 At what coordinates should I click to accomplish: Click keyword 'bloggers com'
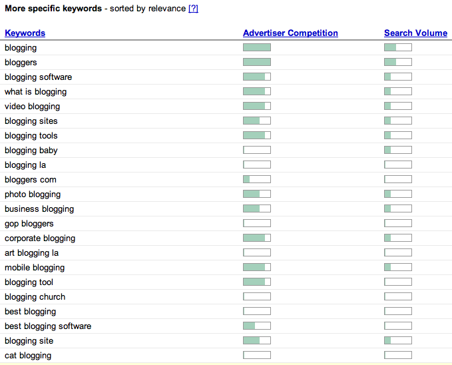(31, 180)
